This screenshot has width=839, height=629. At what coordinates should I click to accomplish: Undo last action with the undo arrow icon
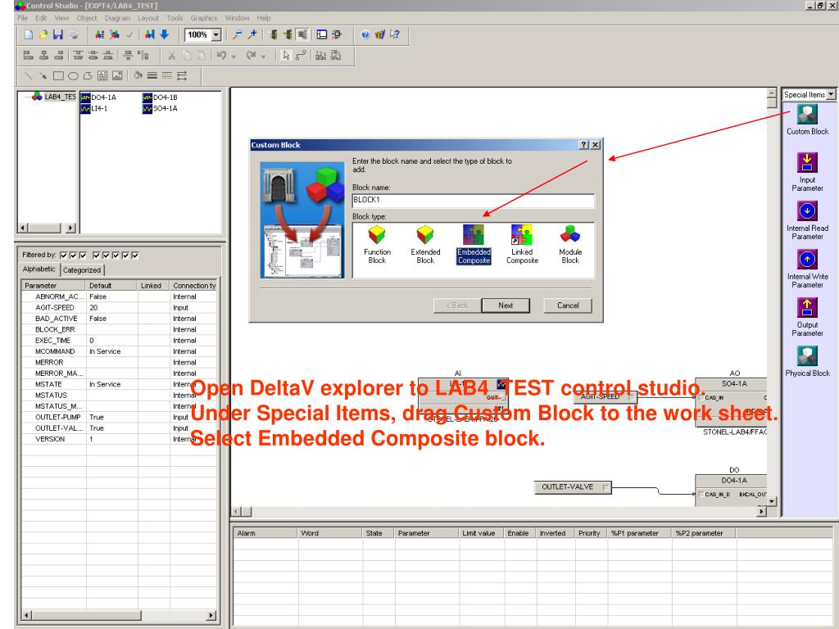tap(221, 55)
